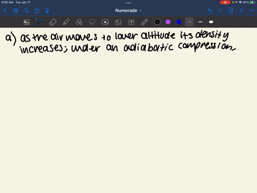257x193 pixels.
Task: Choose the purple pen color
Action: 168,22
